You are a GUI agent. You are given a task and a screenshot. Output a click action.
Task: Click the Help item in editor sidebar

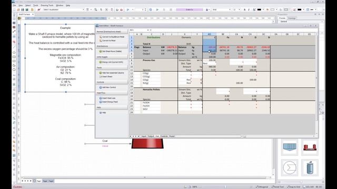coord(103,113)
